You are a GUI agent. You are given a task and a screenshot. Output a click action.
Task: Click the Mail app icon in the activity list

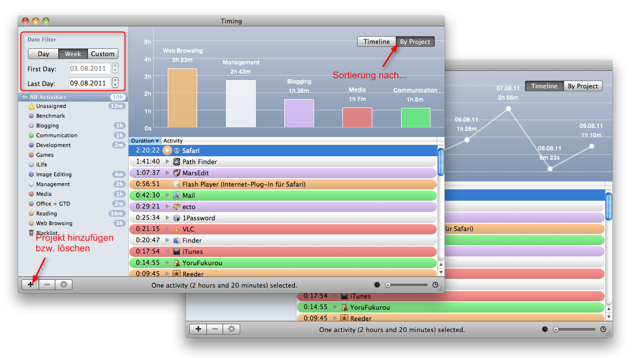point(177,195)
